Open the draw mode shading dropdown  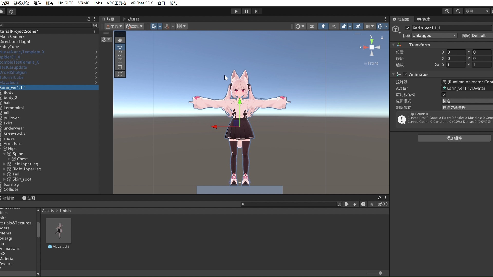tap(300, 26)
